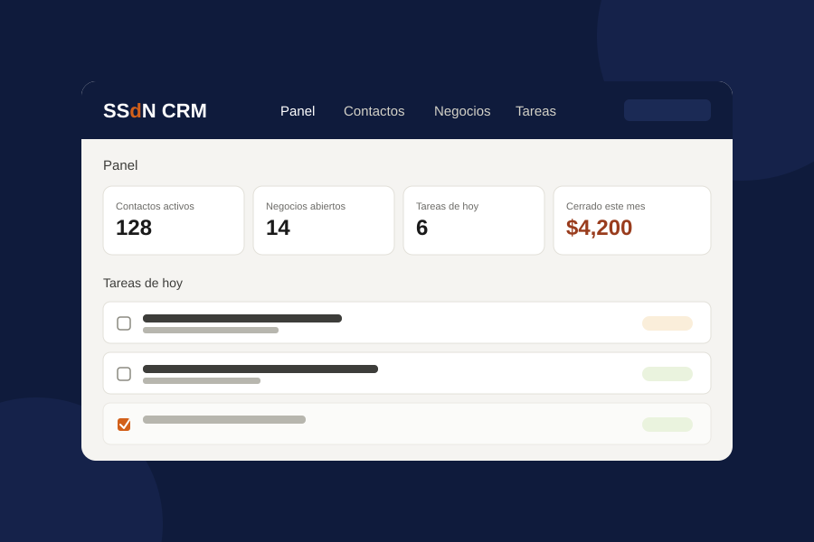814x542 pixels.
Task: Click the orange tag on first task
Action: [667, 323]
